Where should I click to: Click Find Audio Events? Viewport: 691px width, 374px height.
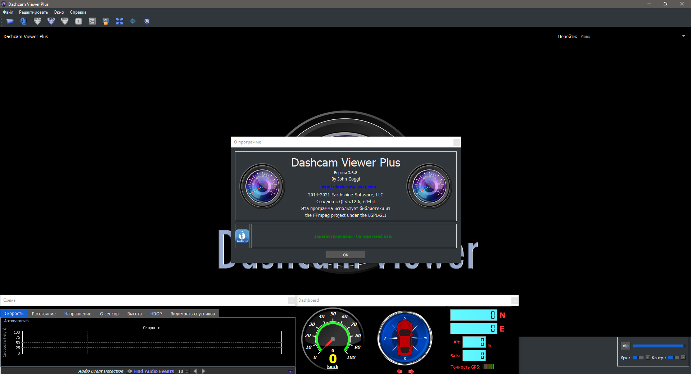click(x=154, y=371)
